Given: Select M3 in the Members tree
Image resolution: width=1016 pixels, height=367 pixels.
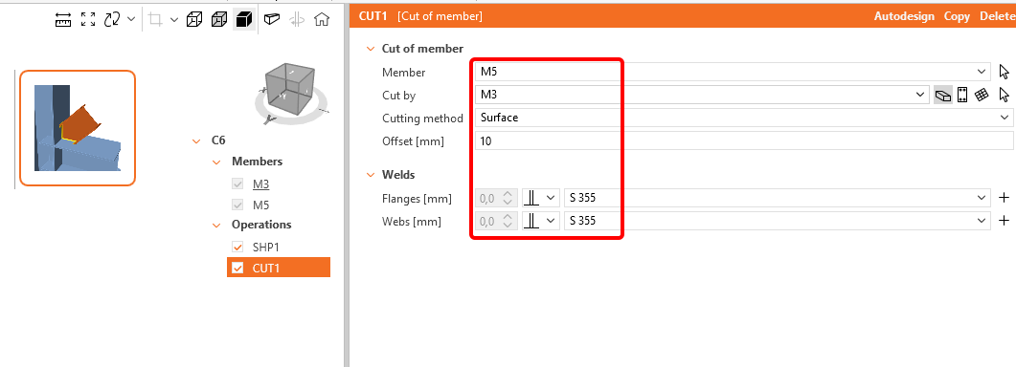Looking at the screenshot, I should pyautogui.click(x=260, y=184).
